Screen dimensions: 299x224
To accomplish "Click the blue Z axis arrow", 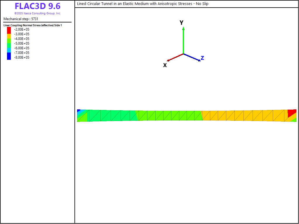I will pos(192,57).
